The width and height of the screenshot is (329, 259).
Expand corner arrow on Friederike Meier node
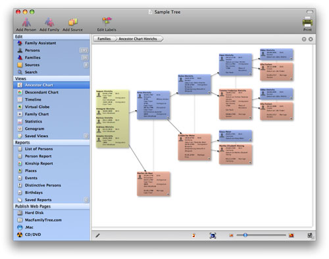(209, 158)
